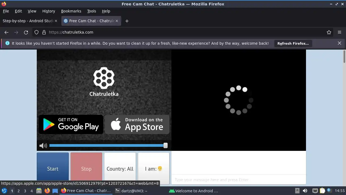The height and width of the screenshot is (195, 346).
Task: Click the page vertical scrollbar
Action: point(344,57)
